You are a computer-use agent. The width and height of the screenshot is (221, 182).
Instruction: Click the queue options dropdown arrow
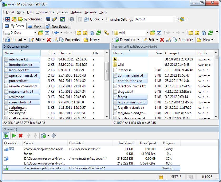click(x=48, y=136)
